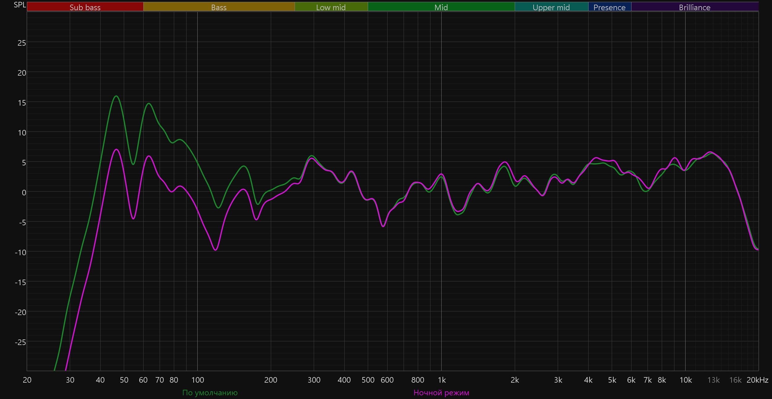Click the Sub bass frequency band header

[x=85, y=7]
